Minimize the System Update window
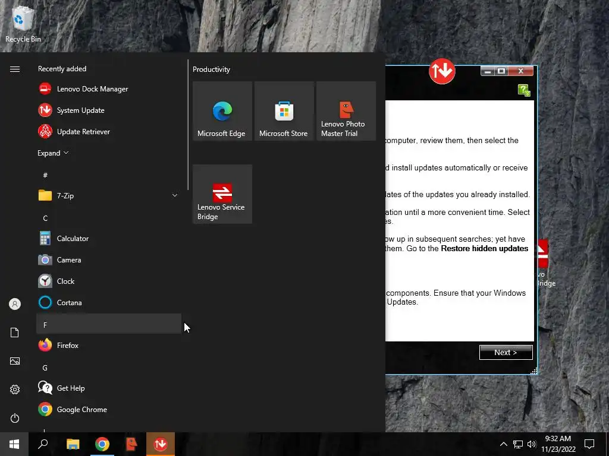Image resolution: width=609 pixels, height=456 pixels. [488, 71]
